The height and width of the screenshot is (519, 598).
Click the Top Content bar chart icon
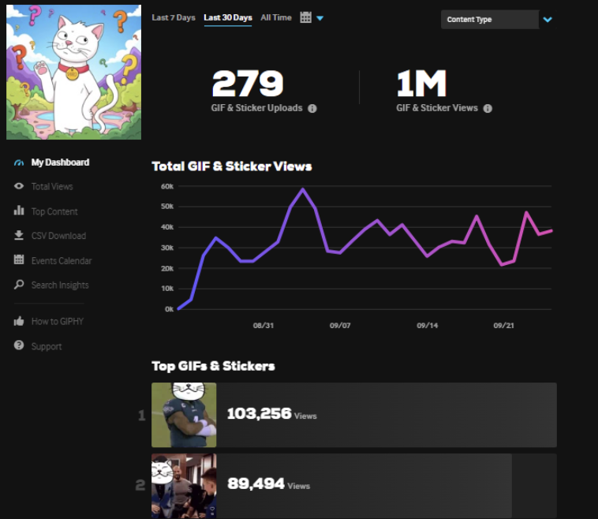point(19,211)
